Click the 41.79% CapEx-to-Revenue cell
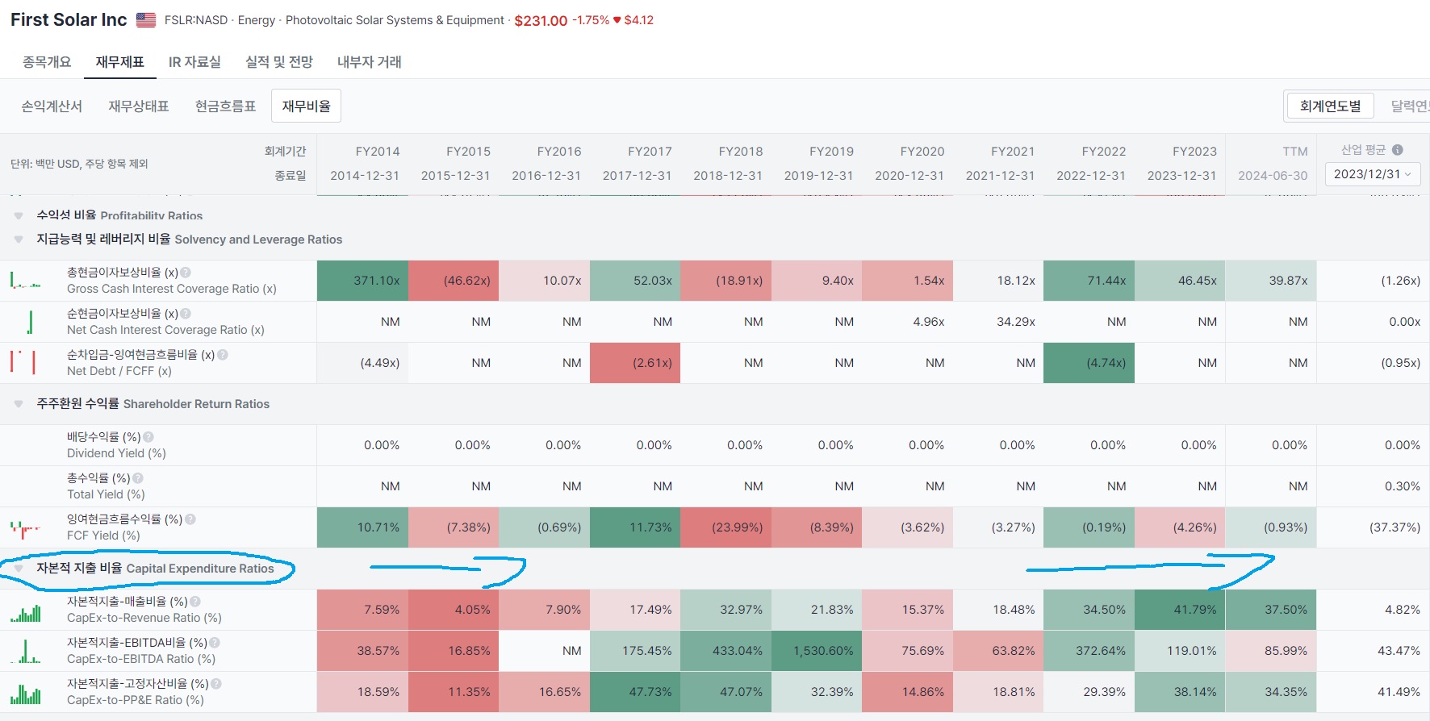The width and height of the screenshot is (1430, 721). pos(1180,610)
